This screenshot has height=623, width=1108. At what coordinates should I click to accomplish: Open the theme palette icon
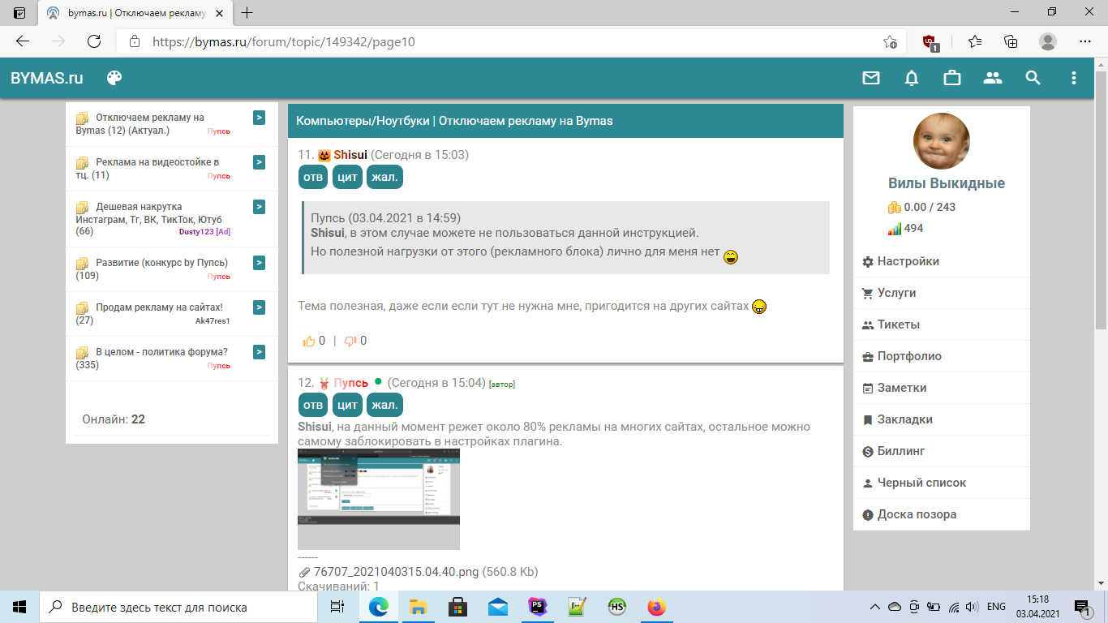click(x=114, y=78)
